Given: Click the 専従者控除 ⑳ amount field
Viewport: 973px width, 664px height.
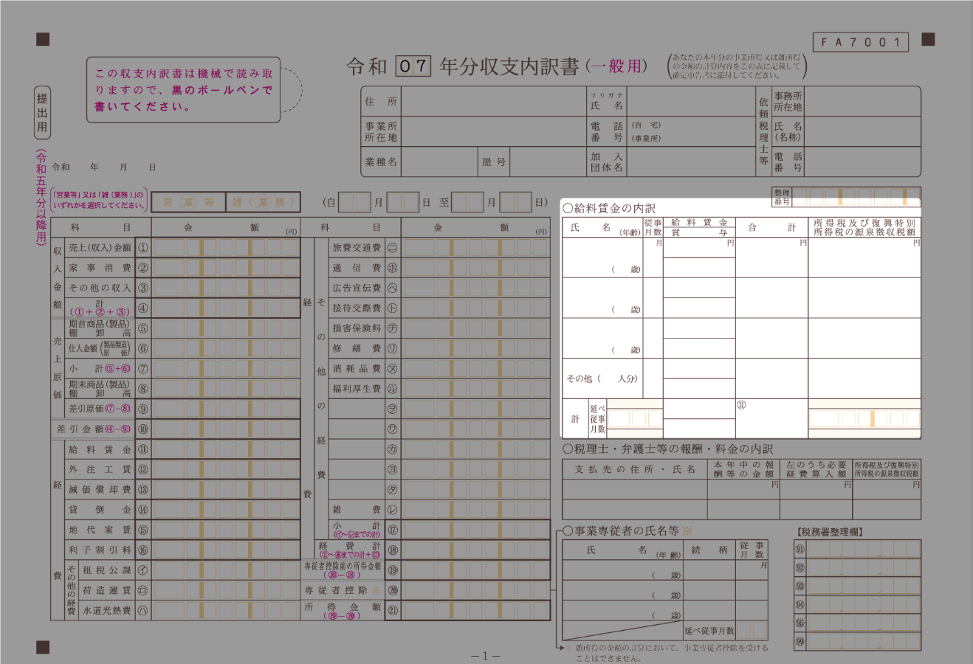Looking at the screenshot, I should click(475, 590).
